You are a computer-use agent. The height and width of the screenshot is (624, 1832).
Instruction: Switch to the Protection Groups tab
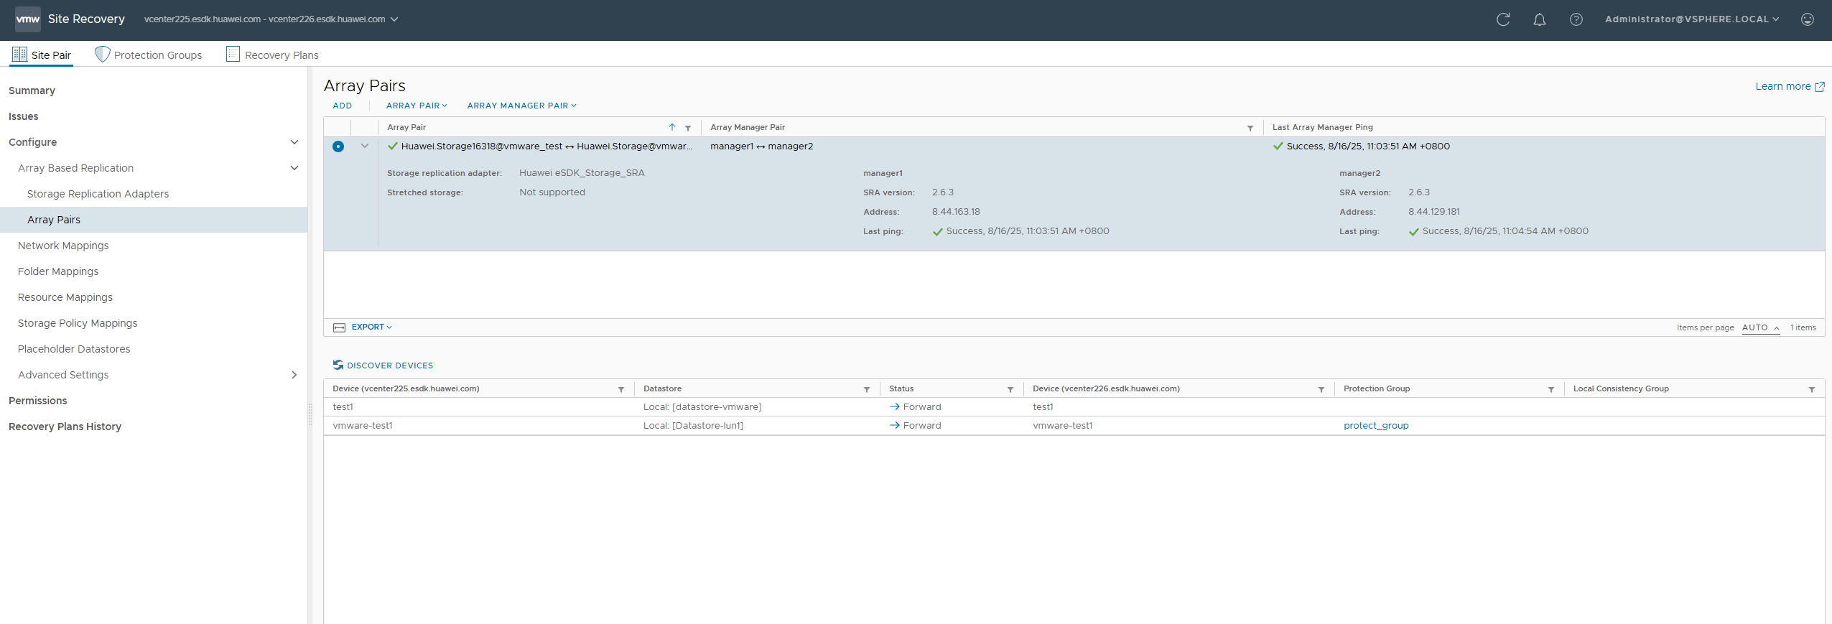coord(149,55)
